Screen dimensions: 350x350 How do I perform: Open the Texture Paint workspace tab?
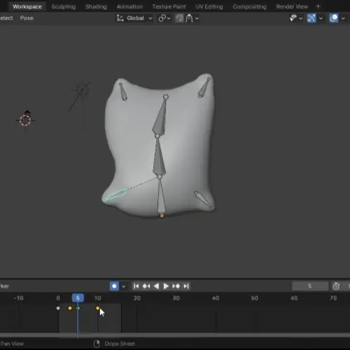point(169,6)
